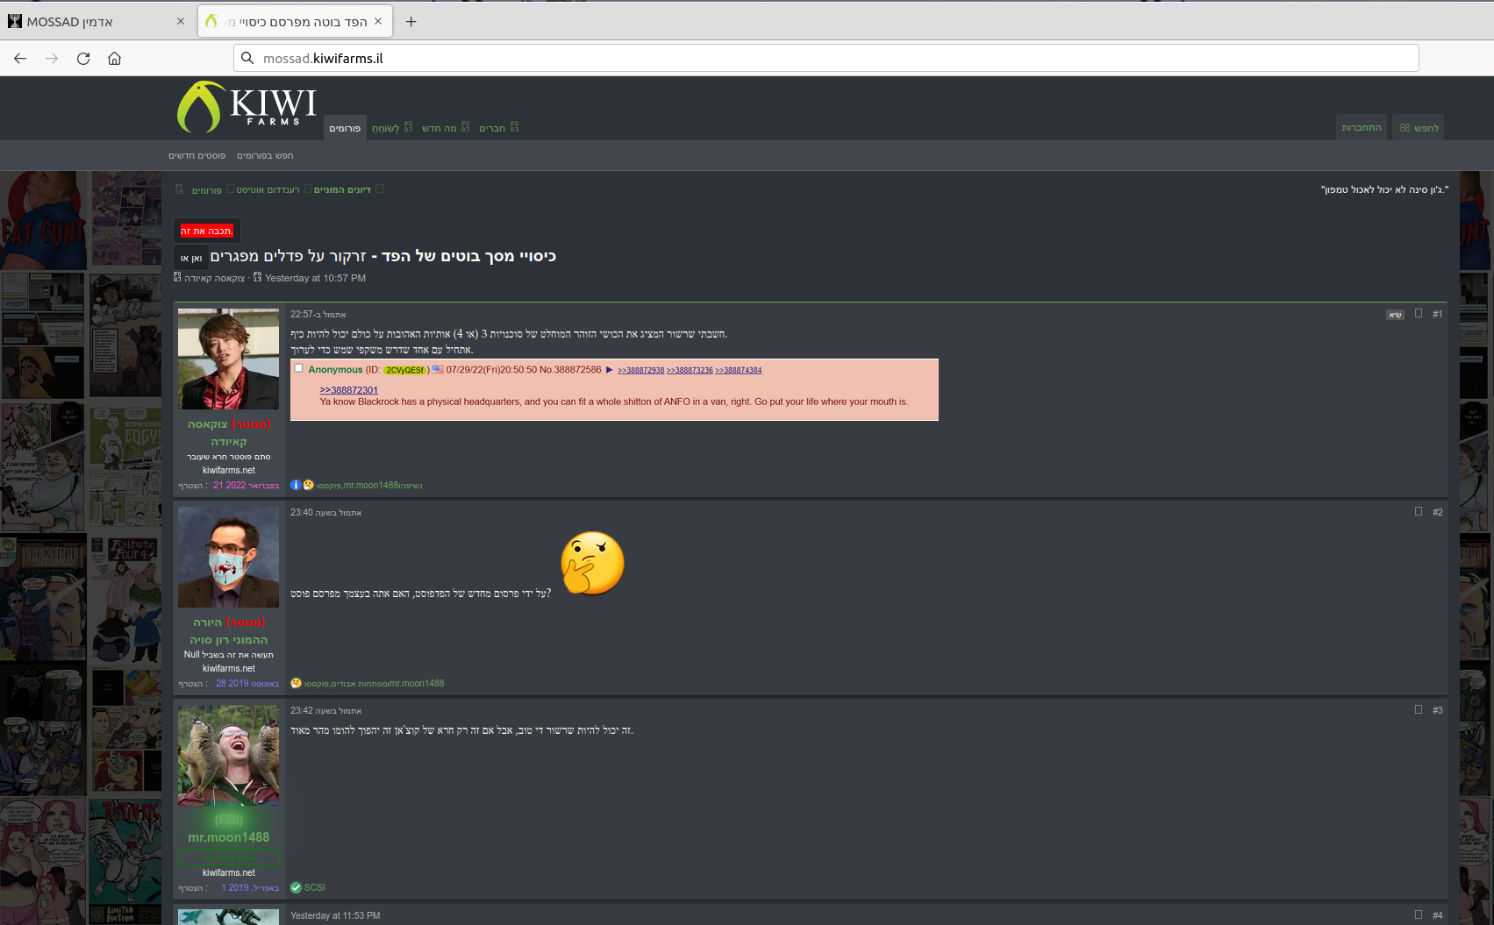Image resolution: width=1494 pixels, height=925 pixels.
Task: Bookmark post #2
Action: tap(1419, 511)
